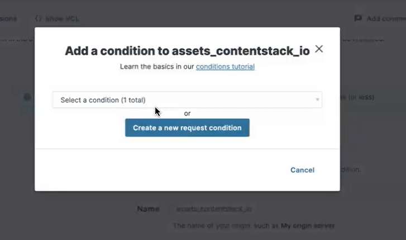Viewport: 406px width, 240px height.
Task: Open the Select a condition dropdown
Action: tap(187, 100)
